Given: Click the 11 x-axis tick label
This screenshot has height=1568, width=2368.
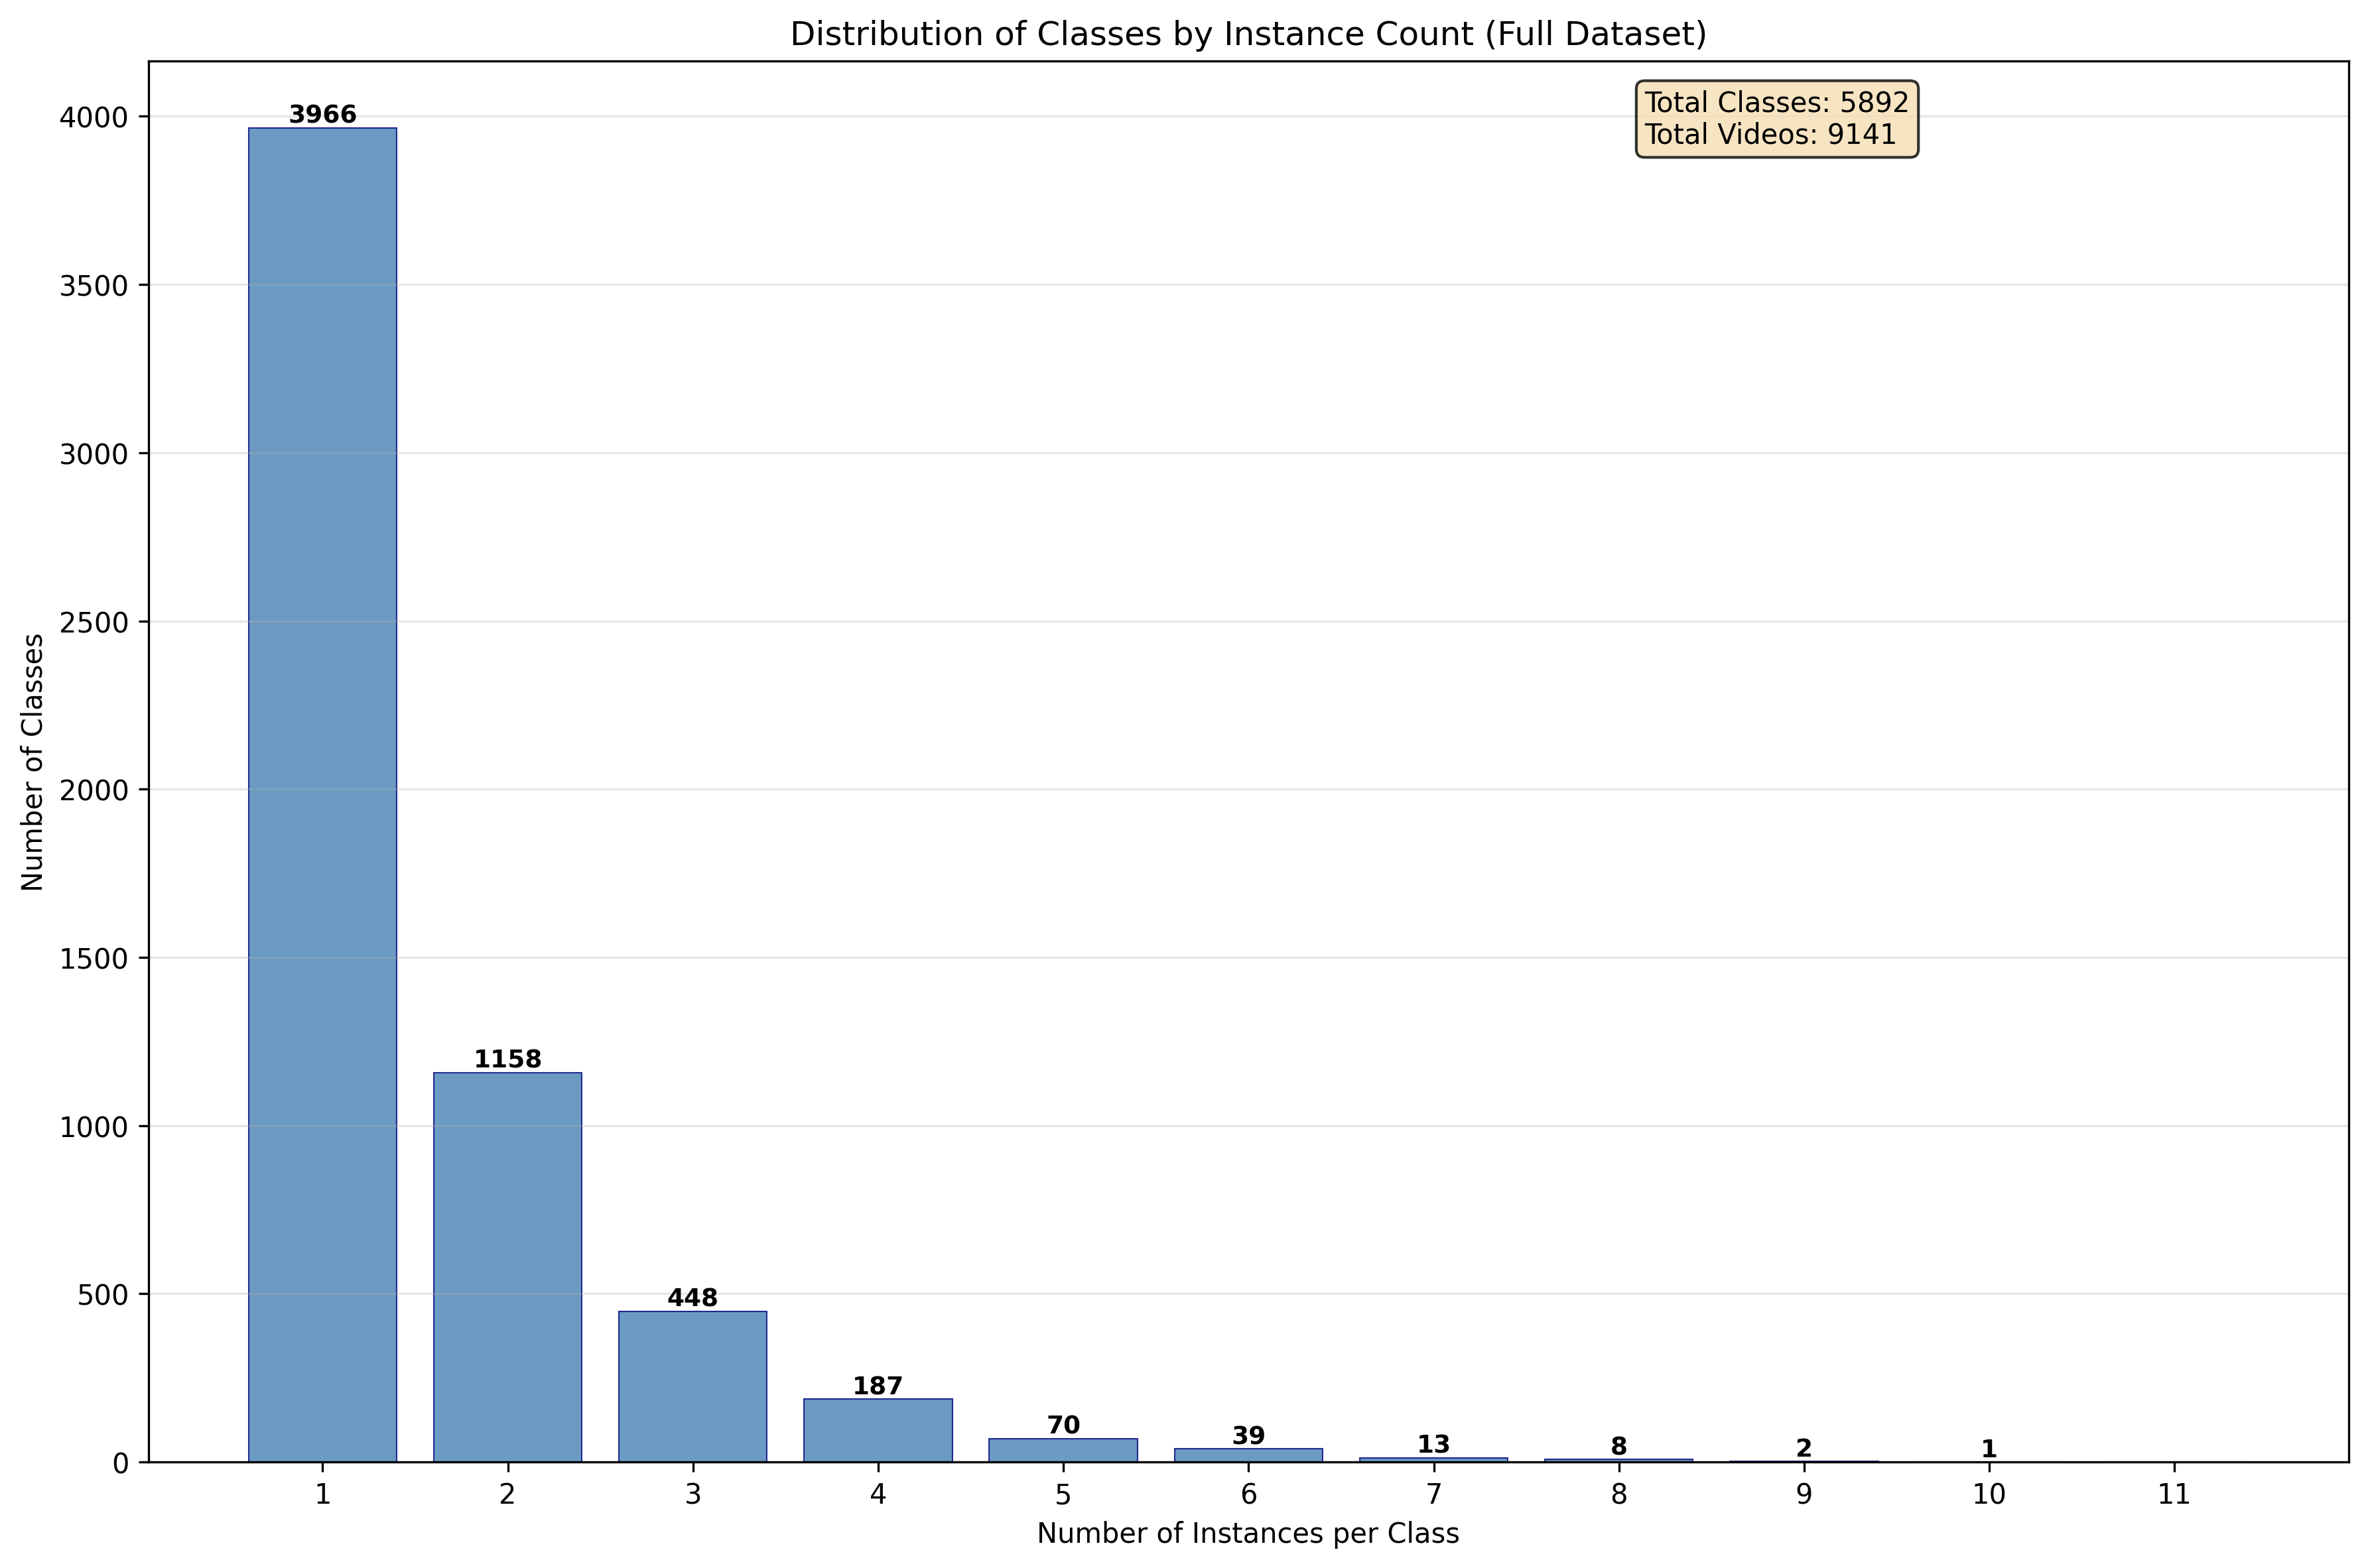Looking at the screenshot, I should pyautogui.click(x=2174, y=1495).
